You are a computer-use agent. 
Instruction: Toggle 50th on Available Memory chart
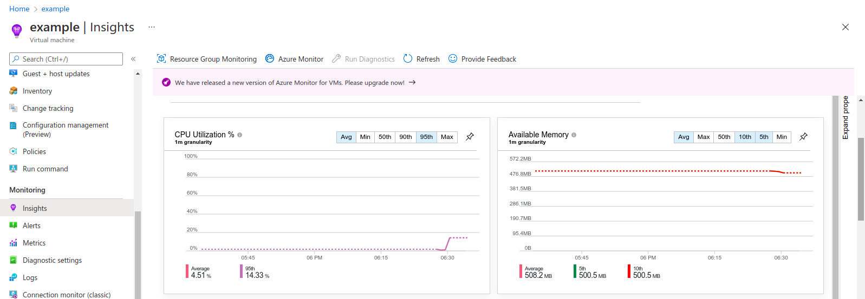[724, 137]
